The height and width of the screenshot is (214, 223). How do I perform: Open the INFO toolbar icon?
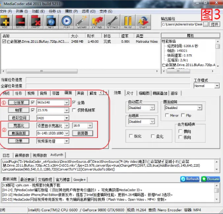(x=51, y=22)
